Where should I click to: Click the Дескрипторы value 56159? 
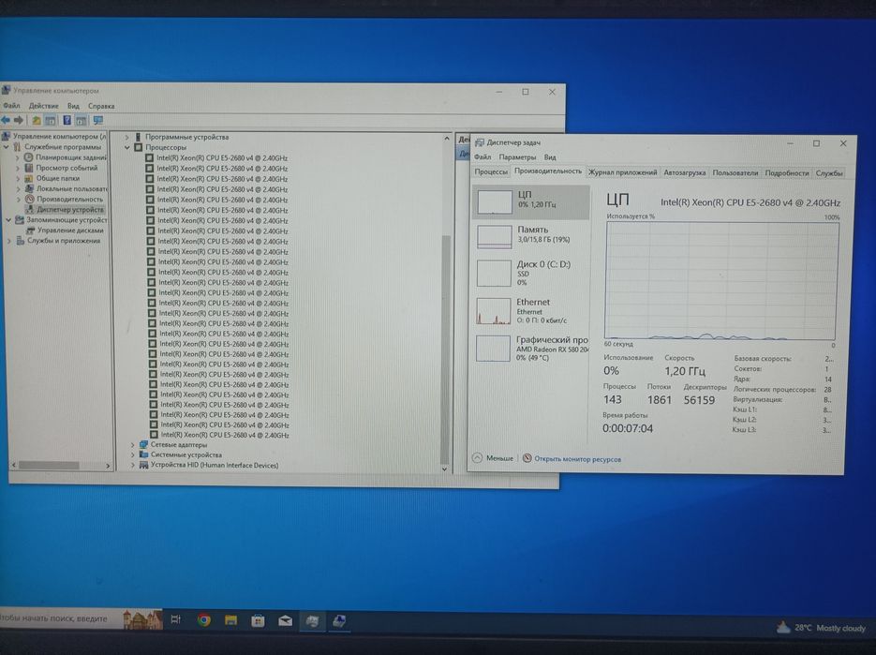coord(699,400)
